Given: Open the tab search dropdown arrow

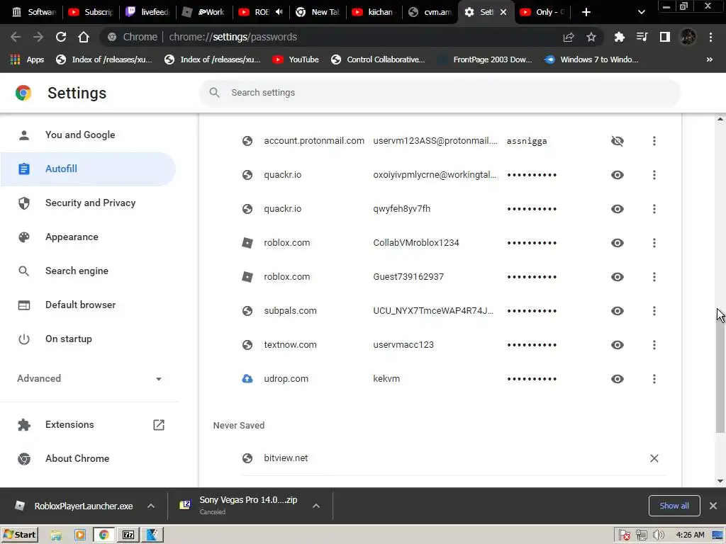Looking at the screenshot, I should click(641, 12).
